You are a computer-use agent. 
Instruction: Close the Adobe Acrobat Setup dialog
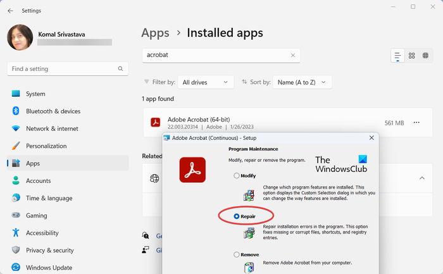[x=371, y=138]
